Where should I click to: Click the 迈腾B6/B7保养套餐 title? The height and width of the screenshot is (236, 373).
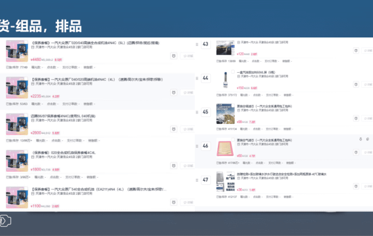(x=63, y=116)
